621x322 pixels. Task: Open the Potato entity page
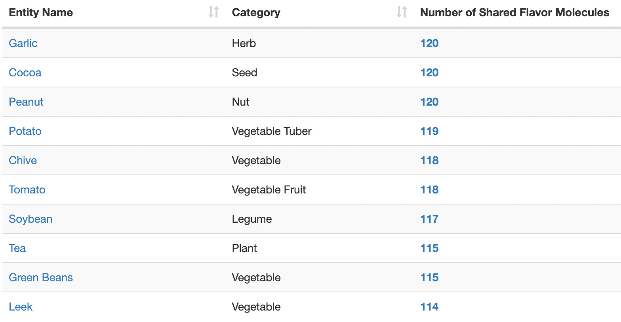click(x=25, y=131)
